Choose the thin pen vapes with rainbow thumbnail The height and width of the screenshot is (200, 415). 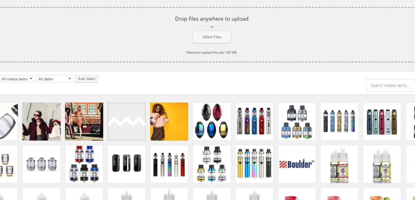[169, 164]
